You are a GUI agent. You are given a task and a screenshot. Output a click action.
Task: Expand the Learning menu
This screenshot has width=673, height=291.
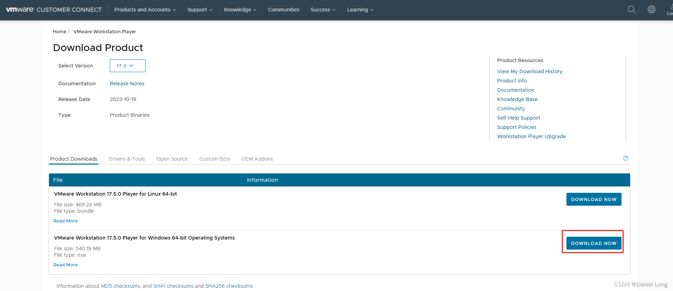tap(360, 10)
